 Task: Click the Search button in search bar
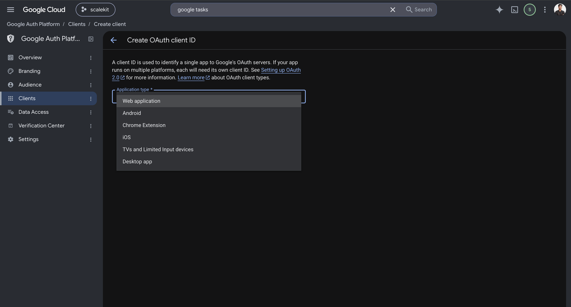tap(419, 10)
